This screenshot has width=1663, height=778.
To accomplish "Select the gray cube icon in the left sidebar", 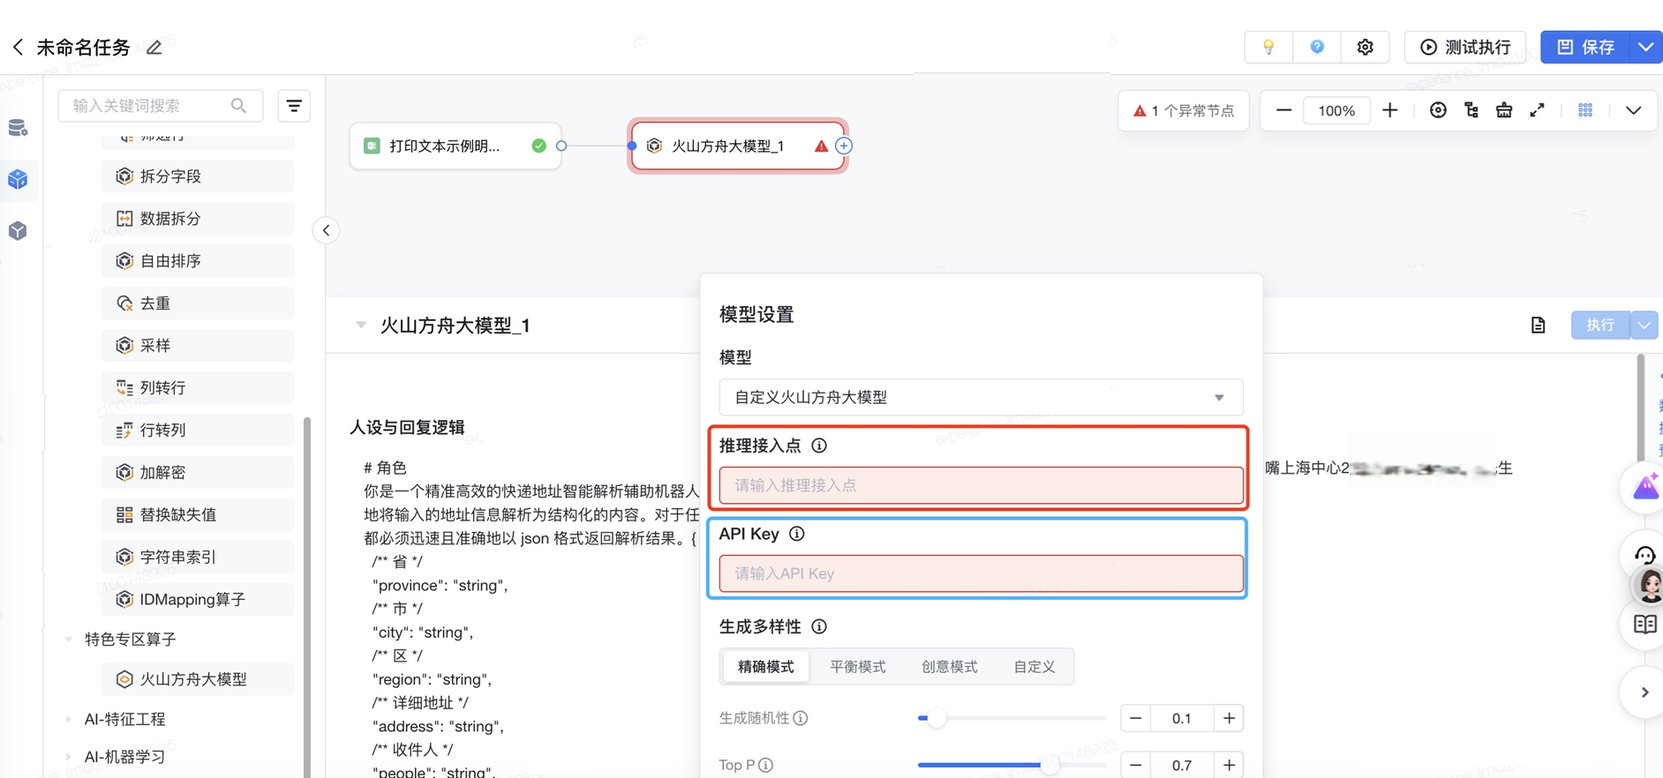I will [x=18, y=231].
